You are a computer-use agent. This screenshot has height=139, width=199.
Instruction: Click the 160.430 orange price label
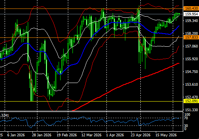(x=191, y=8)
